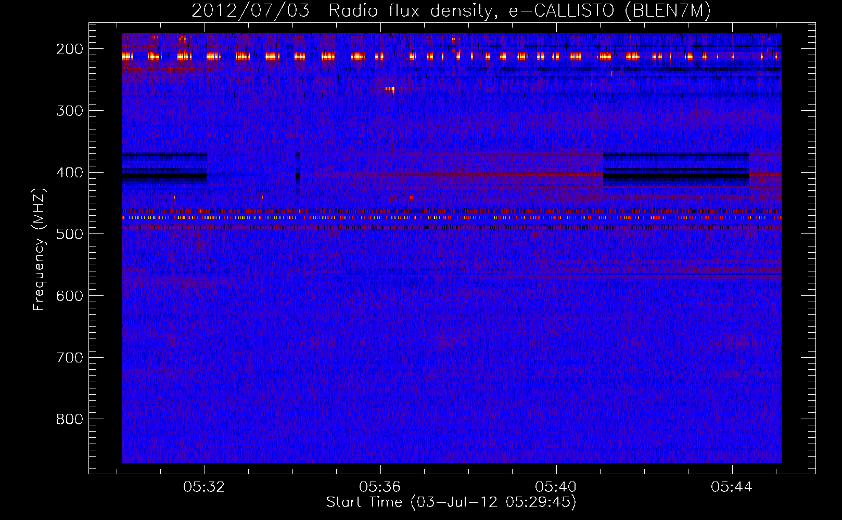Click the 05:40 time tick label
The height and width of the screenshot is (520, 842).
point(556,487)
